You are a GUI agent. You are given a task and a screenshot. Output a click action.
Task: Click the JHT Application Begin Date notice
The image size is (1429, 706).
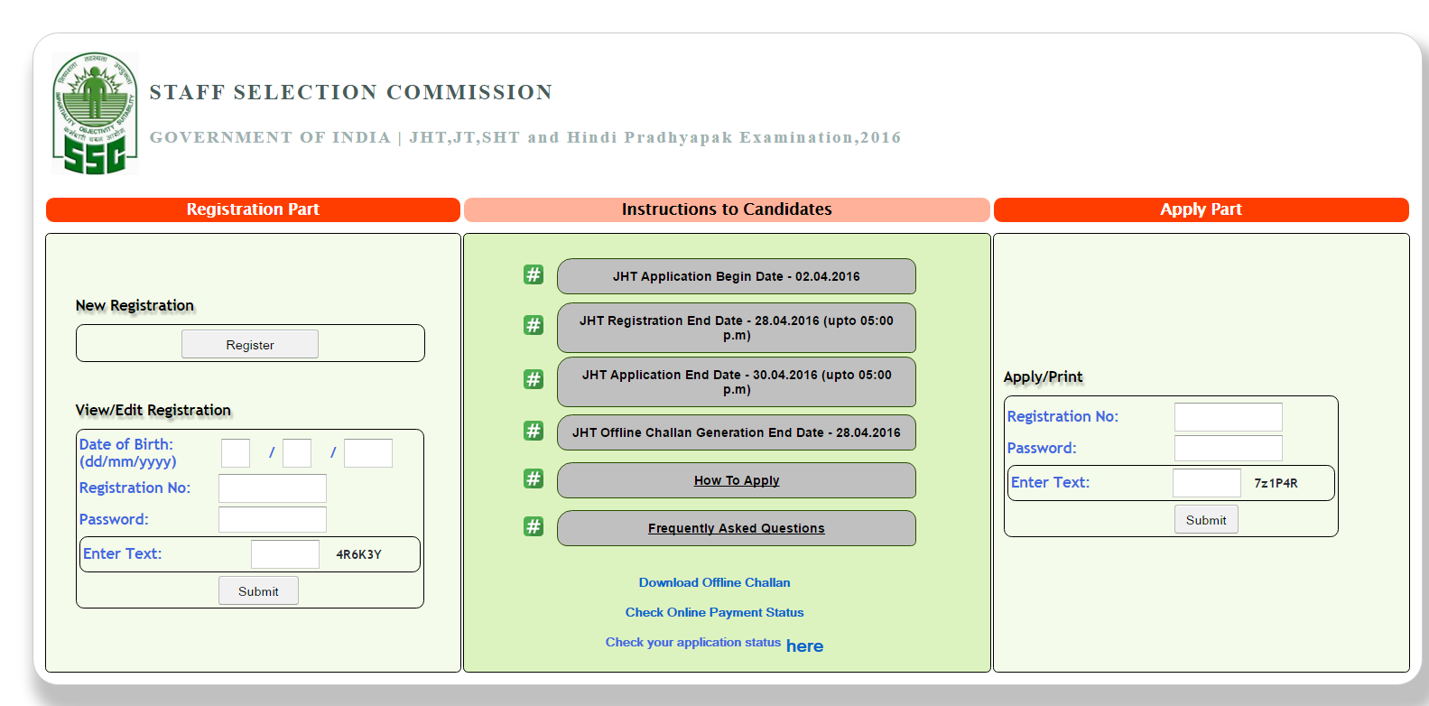click(737, 276)
